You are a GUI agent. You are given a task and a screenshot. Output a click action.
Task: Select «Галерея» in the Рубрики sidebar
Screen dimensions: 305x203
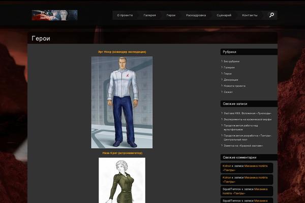[229, 67]
